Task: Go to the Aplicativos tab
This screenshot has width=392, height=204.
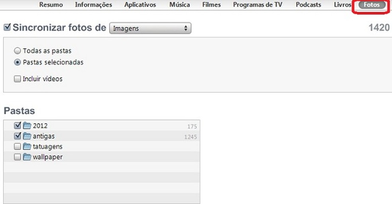Action: point(140,5)
